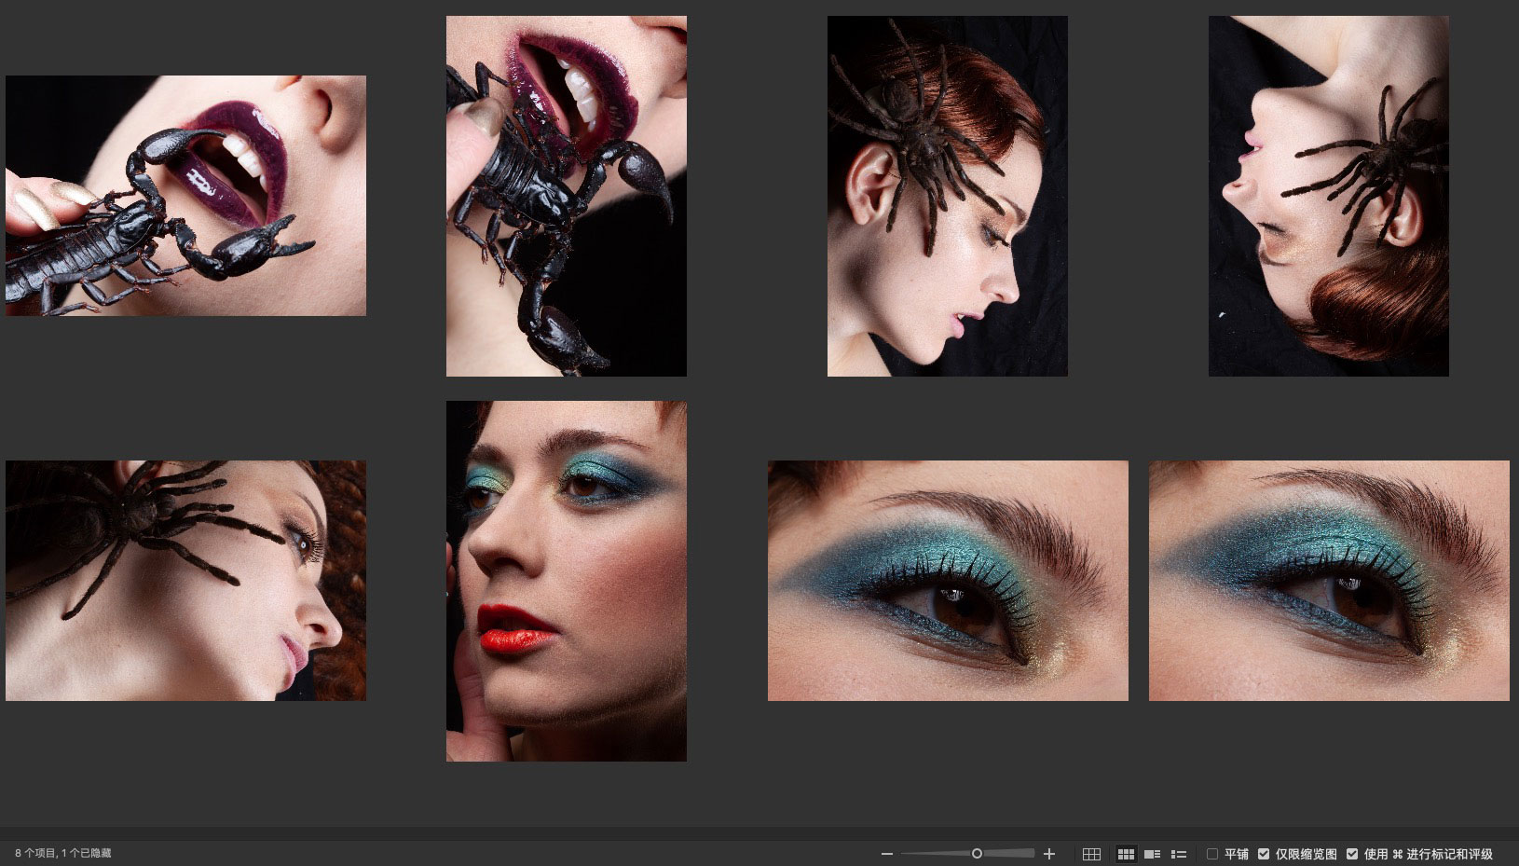This screenshot has height=866, width=1519.
Task: Select the tarantula on red hair photo
Action: 947,196
